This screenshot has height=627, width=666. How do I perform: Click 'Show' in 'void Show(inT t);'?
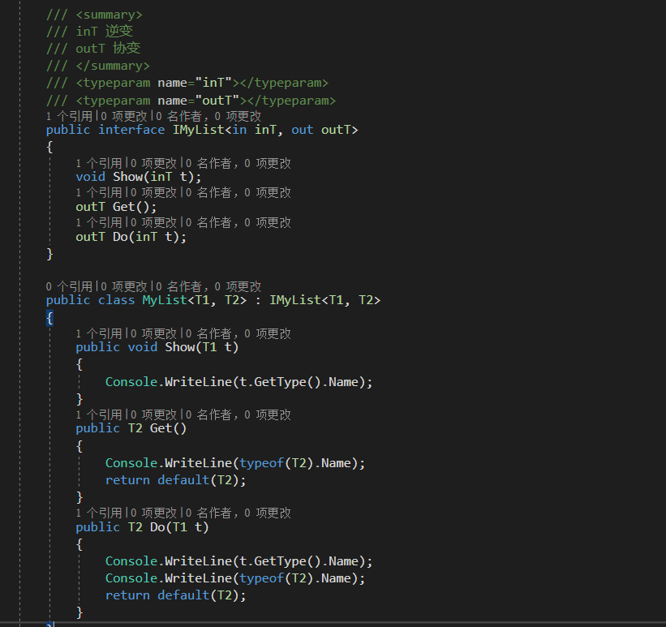127,177
